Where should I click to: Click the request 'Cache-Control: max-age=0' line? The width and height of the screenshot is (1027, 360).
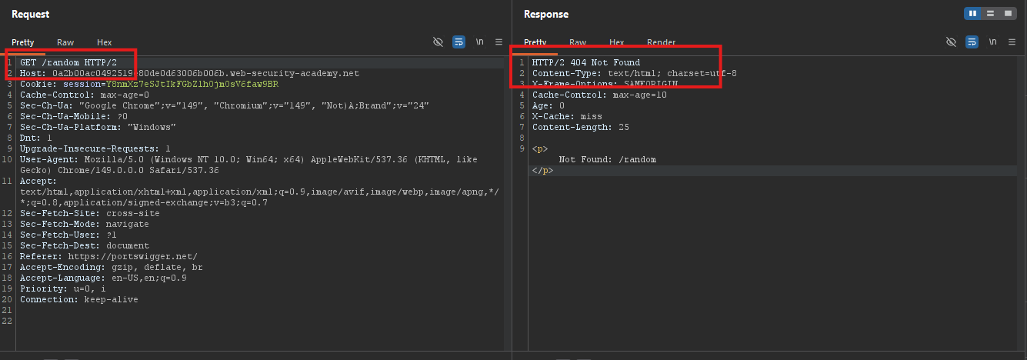(x=85, y=95)
